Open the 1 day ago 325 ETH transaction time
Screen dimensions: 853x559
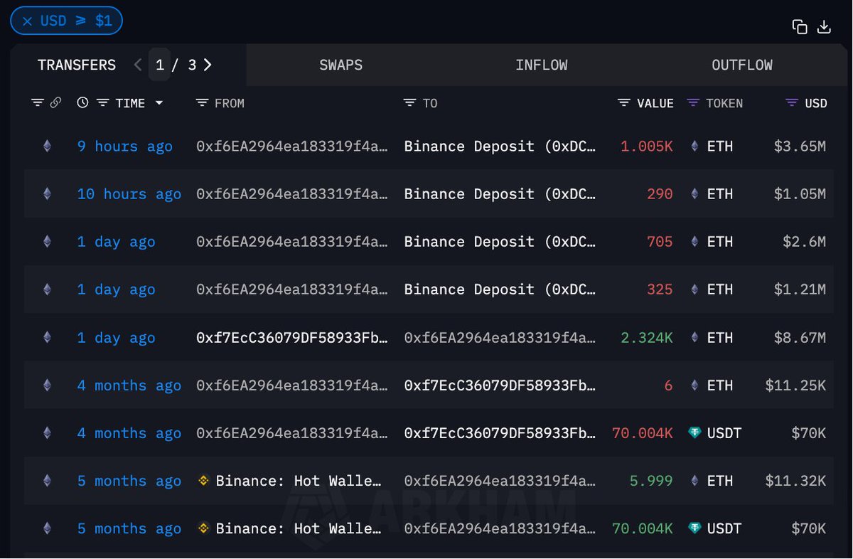coord(116,289)
